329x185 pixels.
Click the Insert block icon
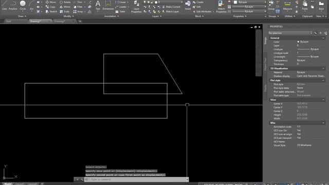tap(188, 5)
